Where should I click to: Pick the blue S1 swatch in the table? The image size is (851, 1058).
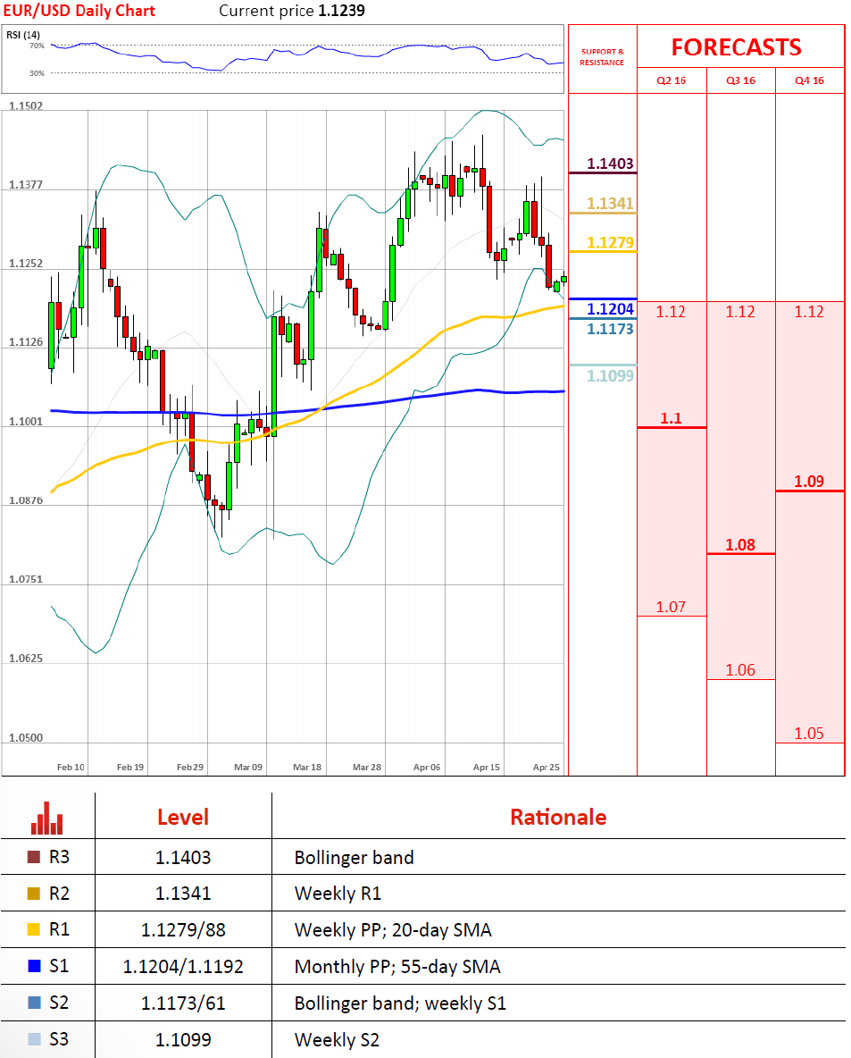pos(35,966)
